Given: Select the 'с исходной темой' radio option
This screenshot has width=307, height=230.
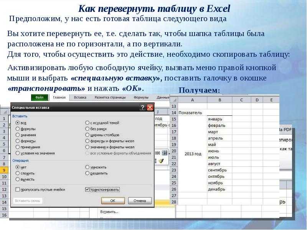Looking at the screenshot, I should [87, 123].
